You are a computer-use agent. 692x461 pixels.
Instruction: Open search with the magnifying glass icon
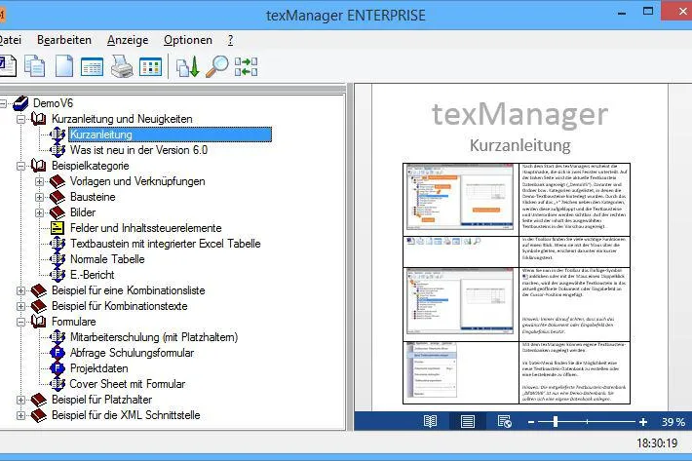tap(217, 66)
